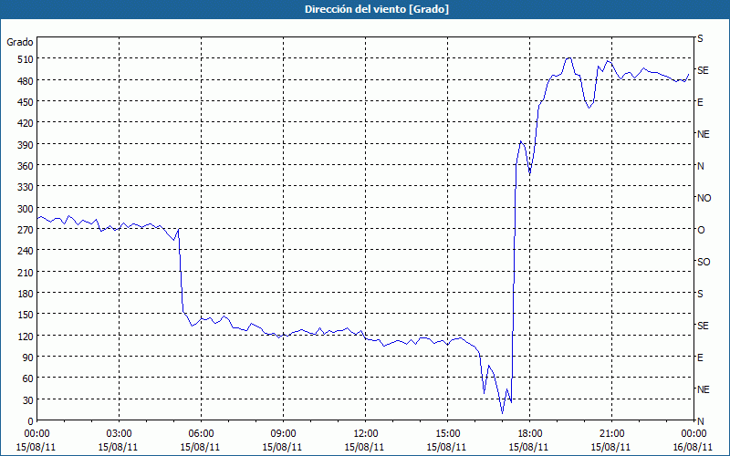The width and height of the screenshot is (730, 456).
Task: Click the 150 y-axis value
Action: pos(26,315)
